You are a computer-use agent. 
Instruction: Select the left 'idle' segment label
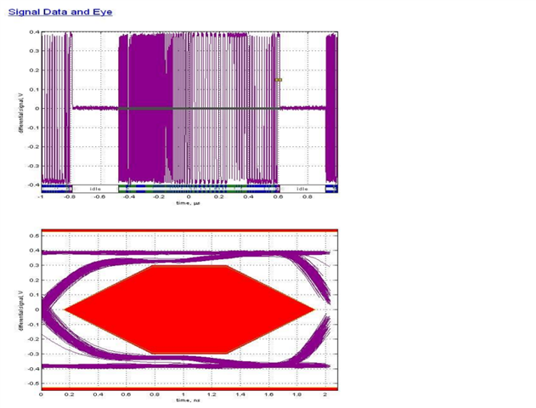point(95,189)
